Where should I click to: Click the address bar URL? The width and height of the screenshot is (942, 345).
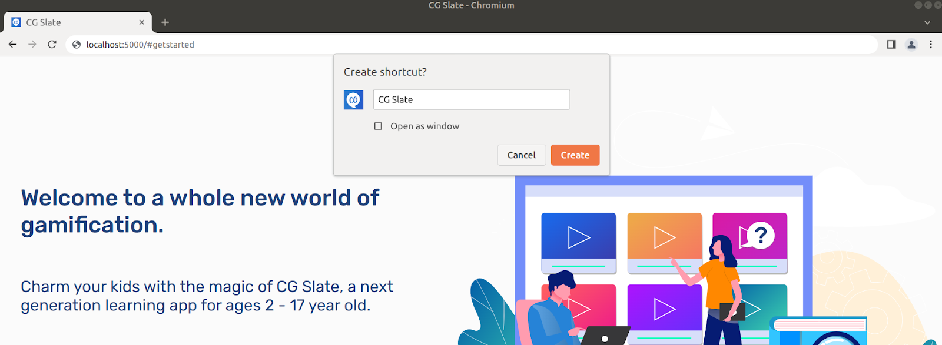coord(140,45)
